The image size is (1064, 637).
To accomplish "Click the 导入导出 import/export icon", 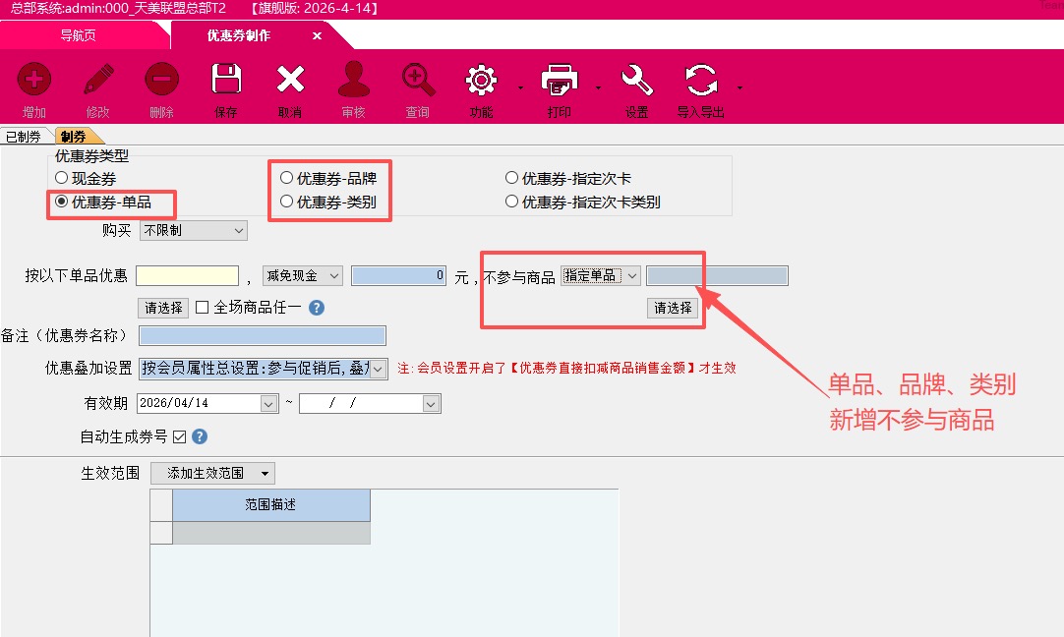I will (700, 80).
